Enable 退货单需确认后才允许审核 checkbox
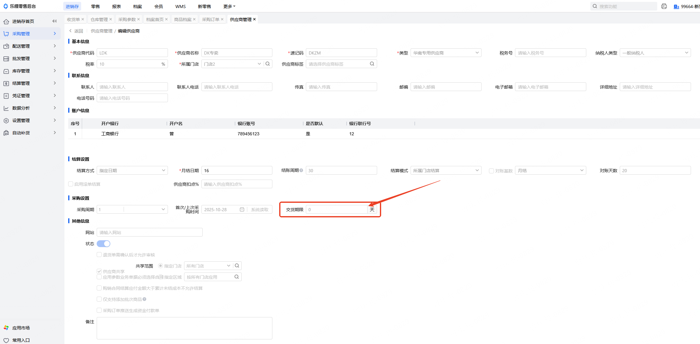 [x=99, y=255]
